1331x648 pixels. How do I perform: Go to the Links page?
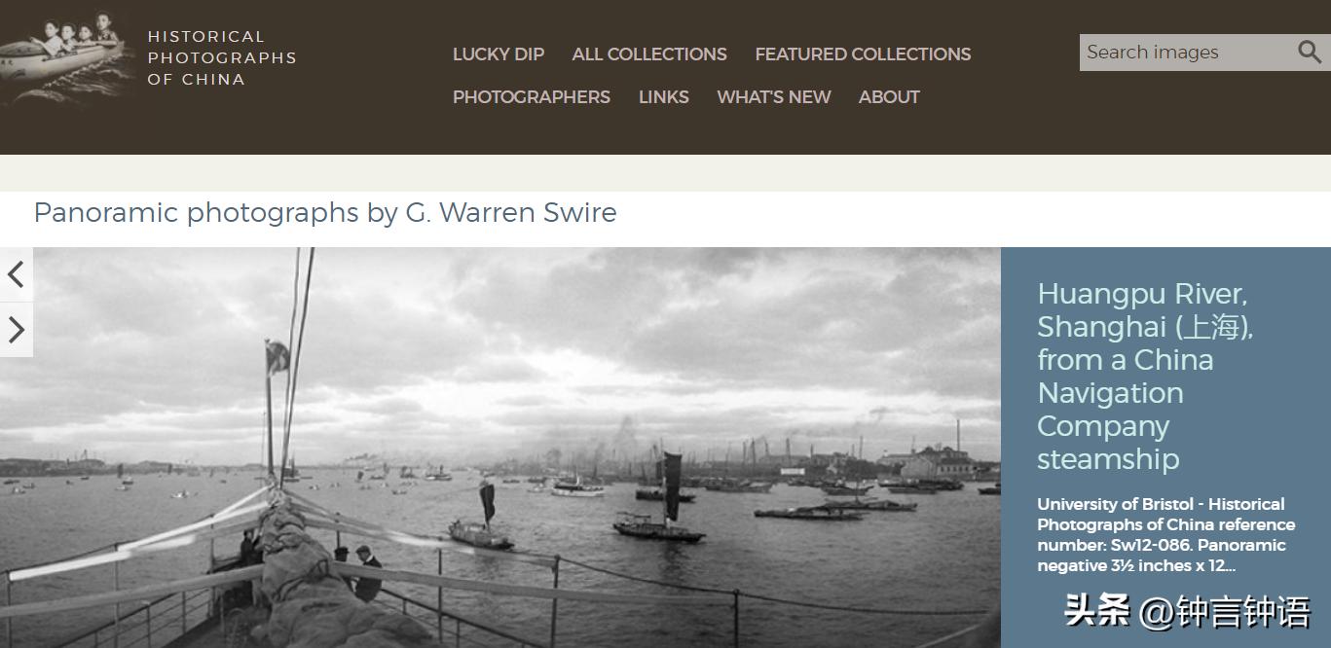664,97
